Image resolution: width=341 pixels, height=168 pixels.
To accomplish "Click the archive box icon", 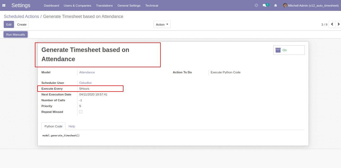I will coord(278,50).
